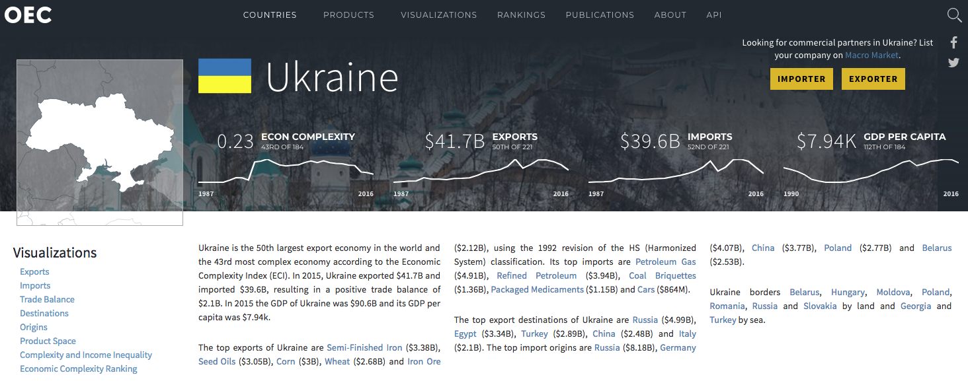Click the Exports $41.7B sparkline chart
Image resolution: width=968 pixels, height=385 pixels.
(x=481, y=172)
